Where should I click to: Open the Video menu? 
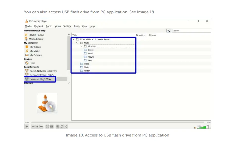click(x=58, y=26)
